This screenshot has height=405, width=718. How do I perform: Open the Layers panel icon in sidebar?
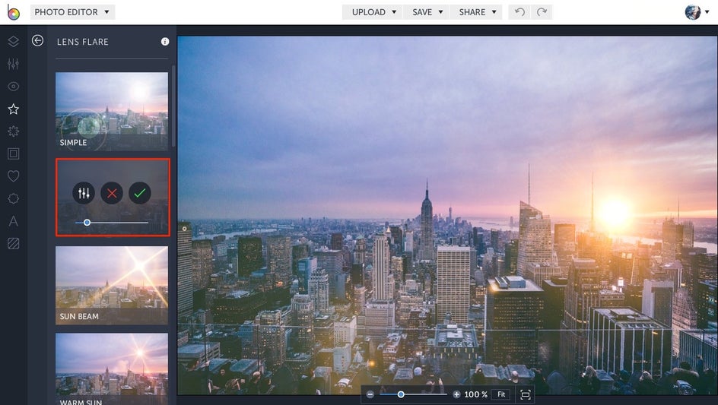[13, 41]
